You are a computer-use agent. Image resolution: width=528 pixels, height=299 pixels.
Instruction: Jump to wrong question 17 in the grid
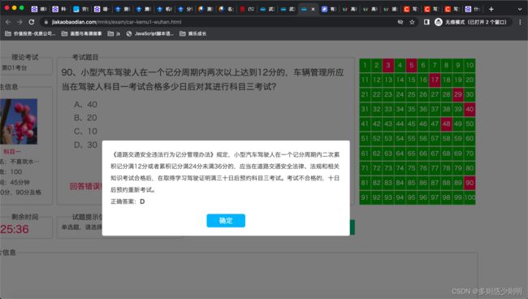pyautogui.click(x=435, y=80)
